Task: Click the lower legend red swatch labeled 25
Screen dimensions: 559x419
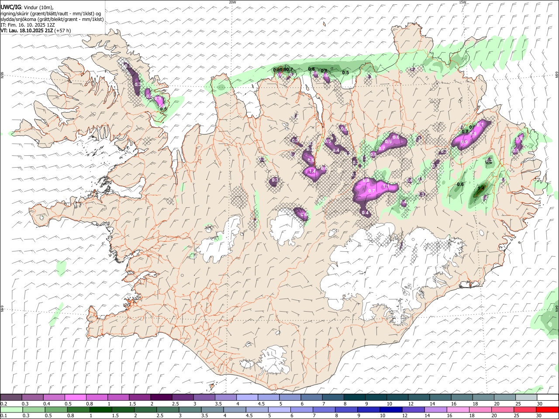Action: click(x=524, y=410)
